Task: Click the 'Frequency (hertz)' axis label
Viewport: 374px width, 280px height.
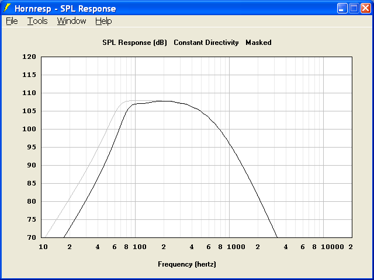Action: [187, 264]
